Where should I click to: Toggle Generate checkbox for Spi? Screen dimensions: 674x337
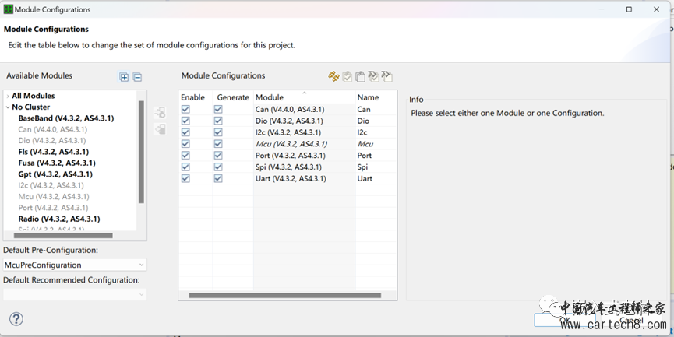(218, 167)
